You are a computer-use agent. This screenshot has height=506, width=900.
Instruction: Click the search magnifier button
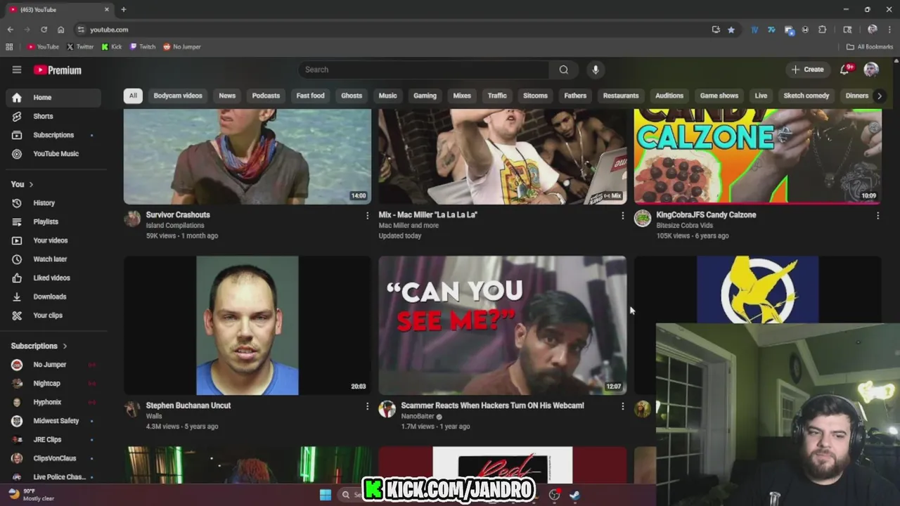pos(564,70)
